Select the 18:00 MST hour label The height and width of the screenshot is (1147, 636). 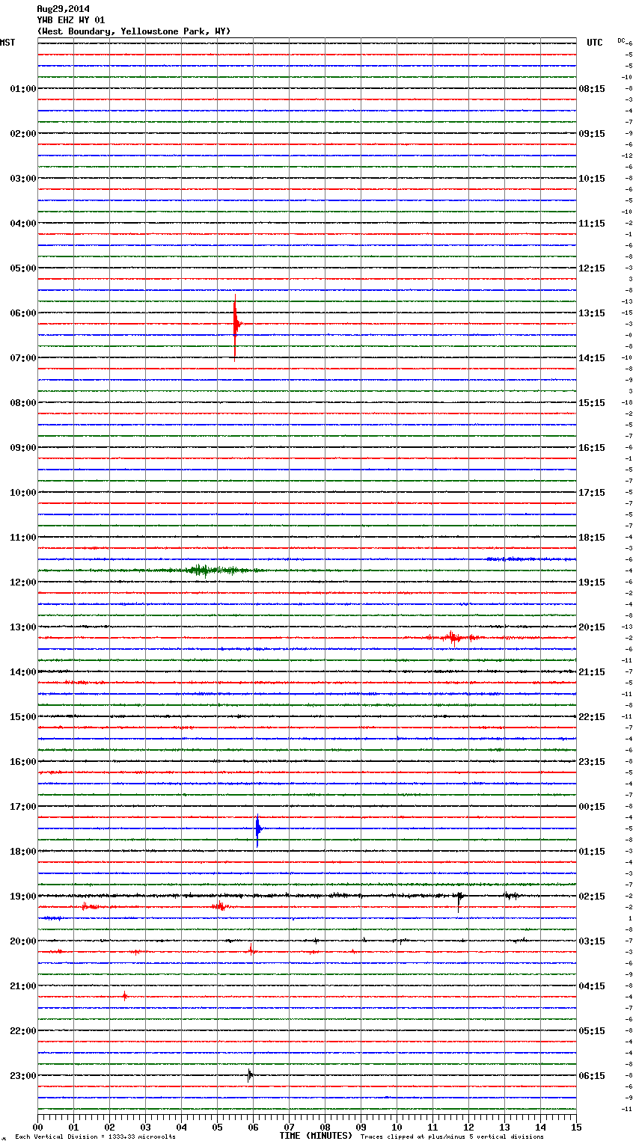coord(23,852)
